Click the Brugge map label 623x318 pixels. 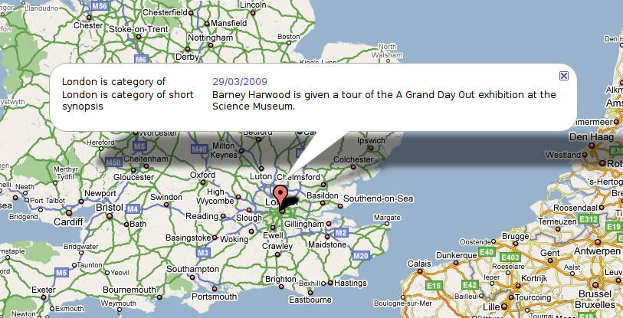[x=515, y=236]
